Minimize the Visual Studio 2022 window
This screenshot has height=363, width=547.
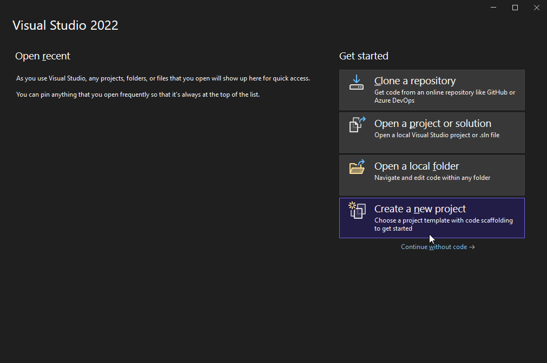pos(493,8)
